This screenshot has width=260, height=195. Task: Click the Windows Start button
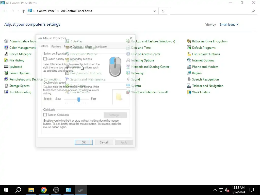tap(6, 190)
